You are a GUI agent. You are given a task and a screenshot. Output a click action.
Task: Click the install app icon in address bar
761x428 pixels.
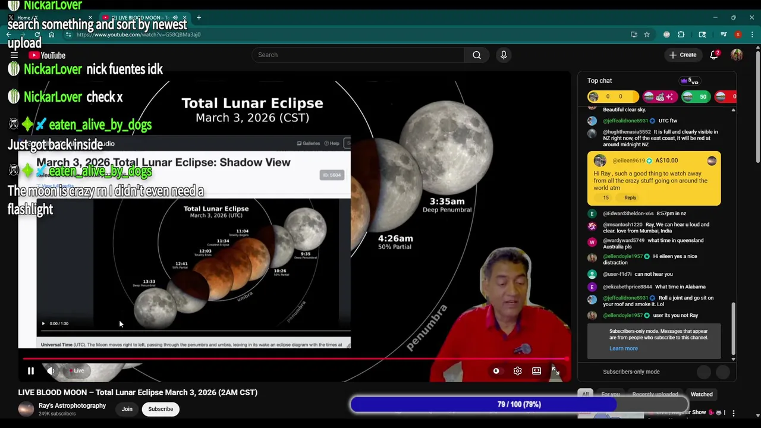(634, 34)
